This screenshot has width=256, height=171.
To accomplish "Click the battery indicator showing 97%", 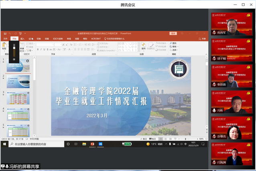I will (128, 144).
